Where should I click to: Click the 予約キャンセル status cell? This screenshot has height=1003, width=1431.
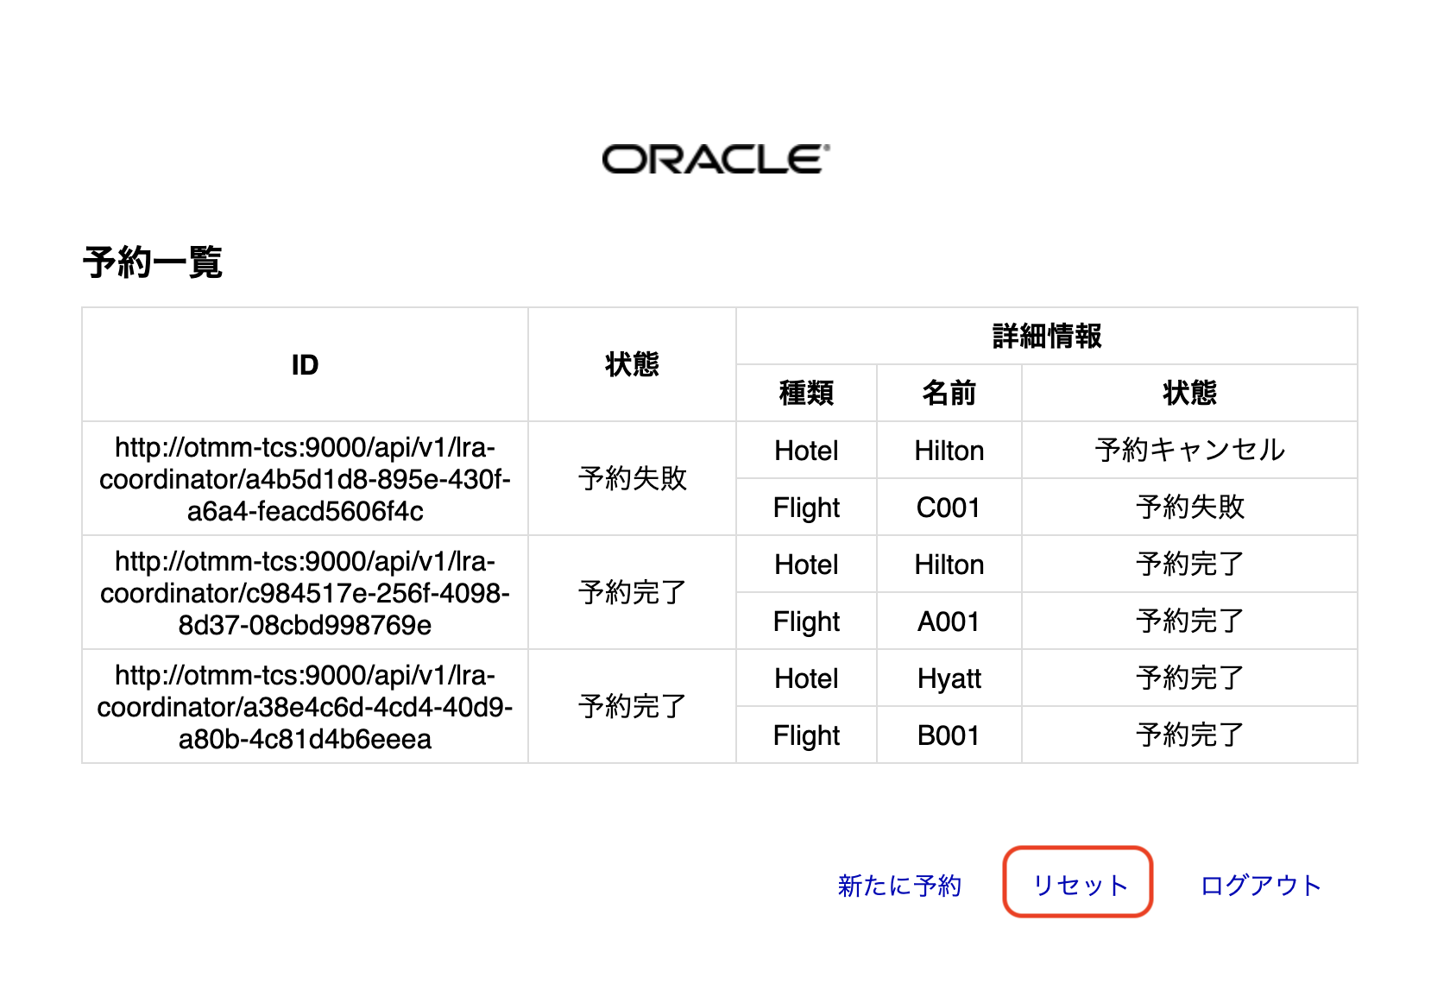(x=1189, y=450)
